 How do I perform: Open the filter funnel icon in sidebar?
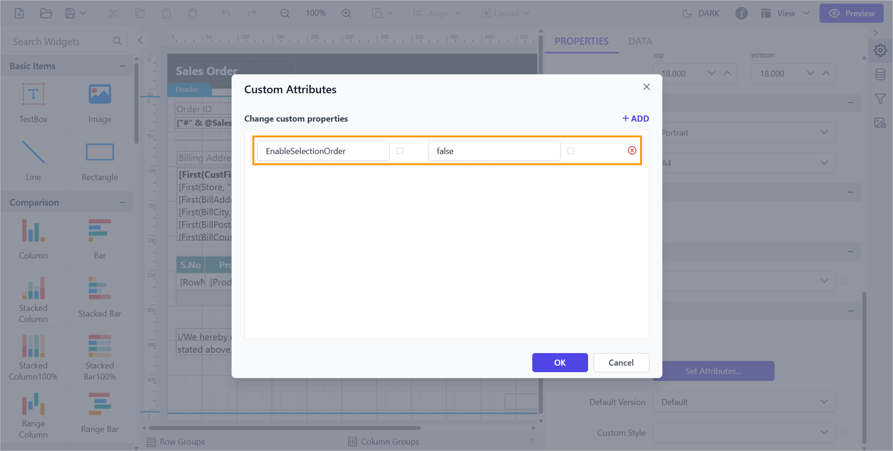(x=880, y=99)
